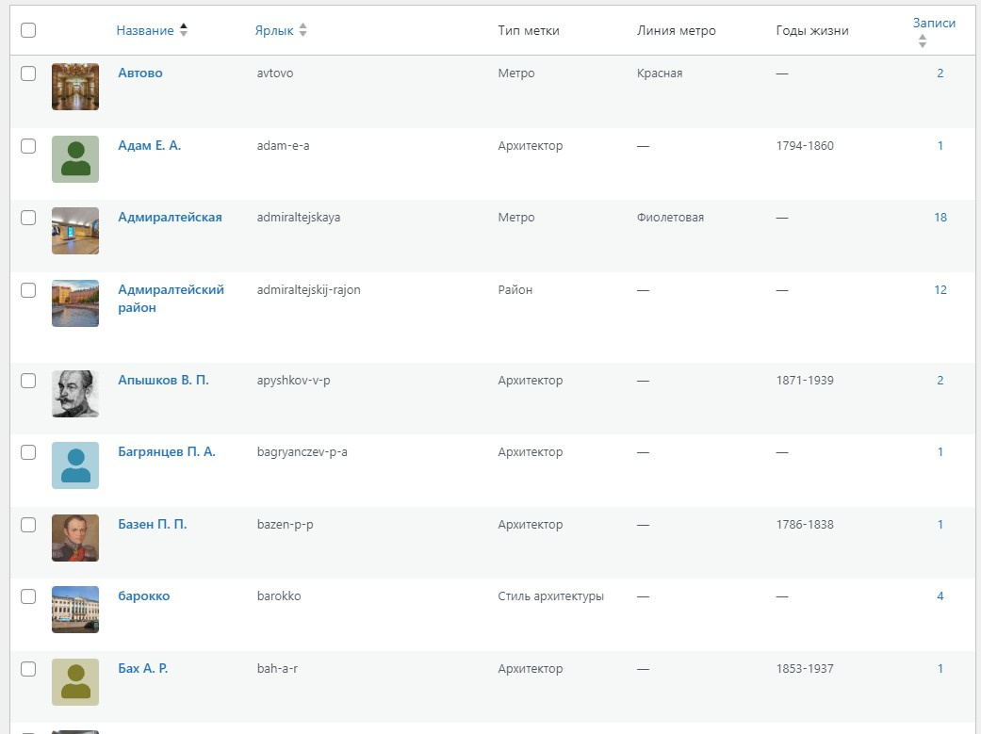Tick the checkbox beside Базен П. П.
The height and width of the screenshot is (734, 981).
(x=28, y=525)
